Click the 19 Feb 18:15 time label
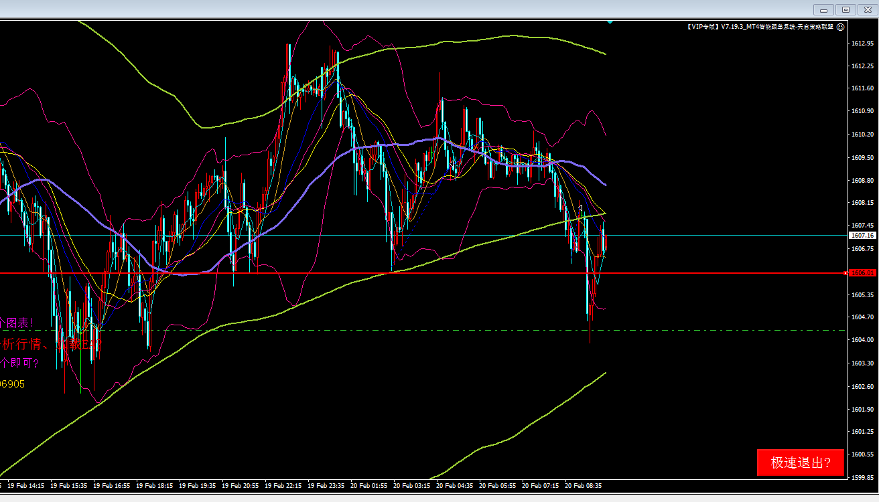879x502 pixels. click(154, 485)
